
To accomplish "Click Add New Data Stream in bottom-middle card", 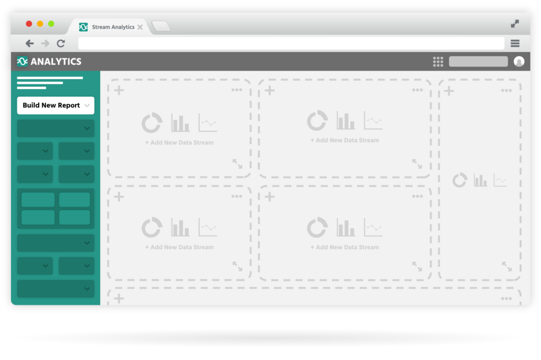I will (x=344, y=247).
